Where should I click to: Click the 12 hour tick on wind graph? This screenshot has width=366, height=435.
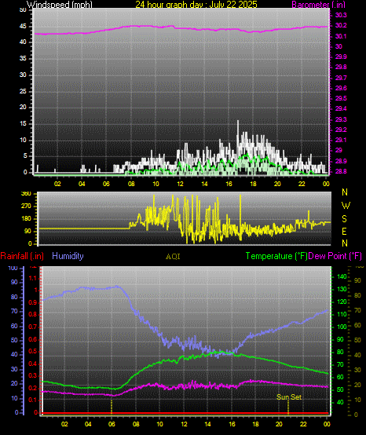point(180,184)
